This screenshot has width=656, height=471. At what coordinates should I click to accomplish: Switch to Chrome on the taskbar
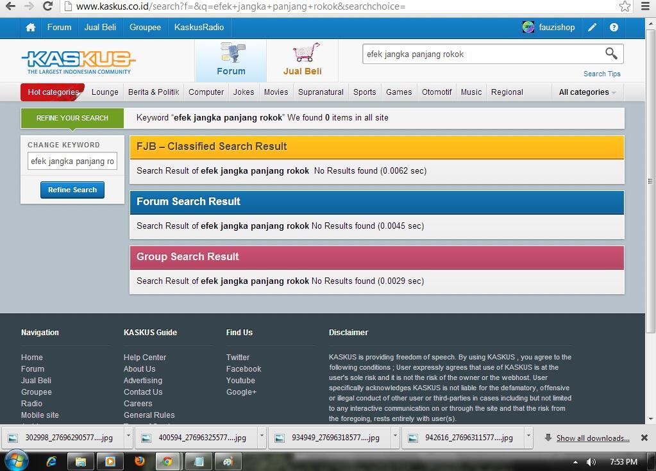pyautogui.click(x=167, y=461)
